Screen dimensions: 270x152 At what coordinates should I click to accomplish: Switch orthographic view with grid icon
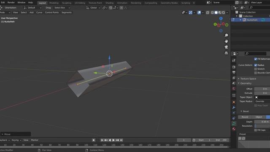(x=226, y=53)
